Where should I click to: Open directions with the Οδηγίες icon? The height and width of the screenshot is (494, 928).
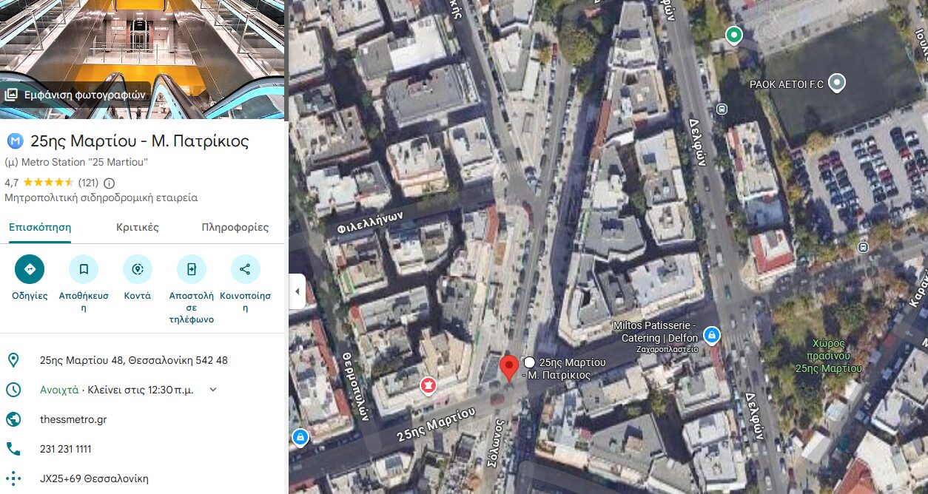(30, 269)
